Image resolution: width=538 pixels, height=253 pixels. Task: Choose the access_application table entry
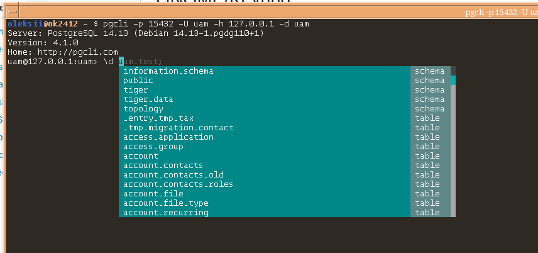coord(168,137)
